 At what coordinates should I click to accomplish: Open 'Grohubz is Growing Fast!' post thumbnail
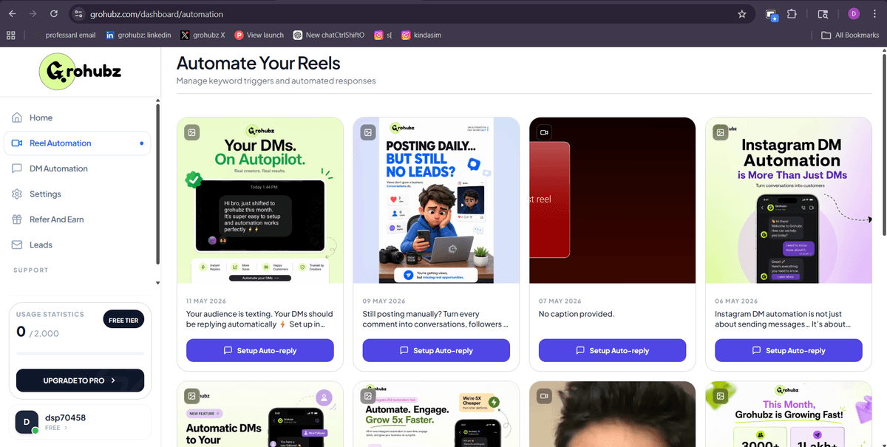point(789,414)
